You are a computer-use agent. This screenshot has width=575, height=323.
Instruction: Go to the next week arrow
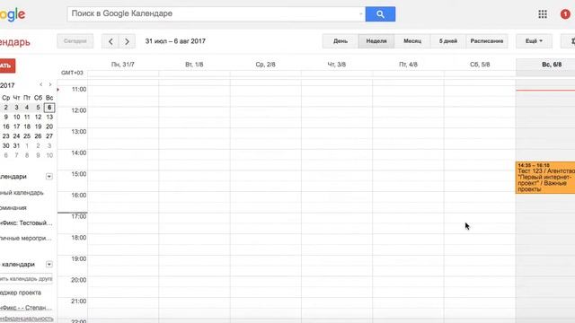127,41
